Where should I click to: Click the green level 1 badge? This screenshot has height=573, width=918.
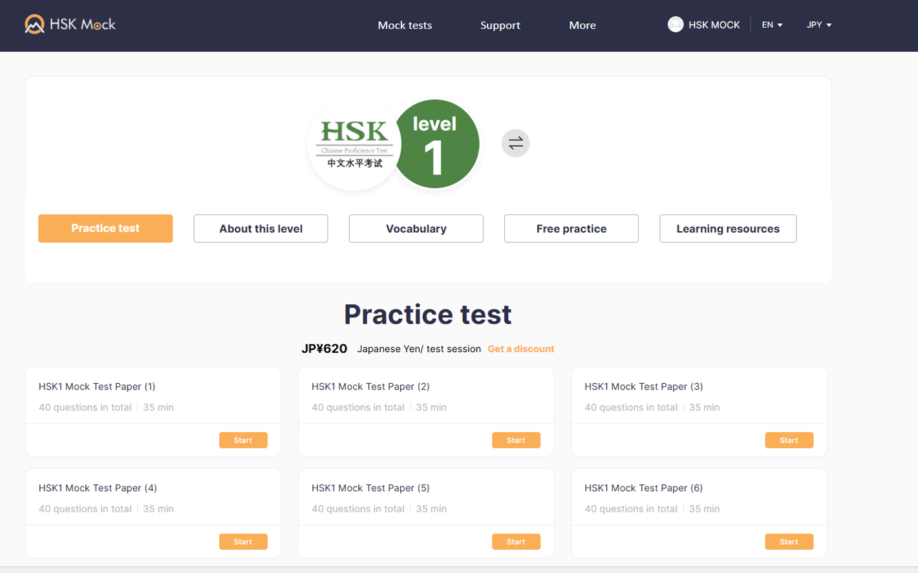(x=436, y=144)
